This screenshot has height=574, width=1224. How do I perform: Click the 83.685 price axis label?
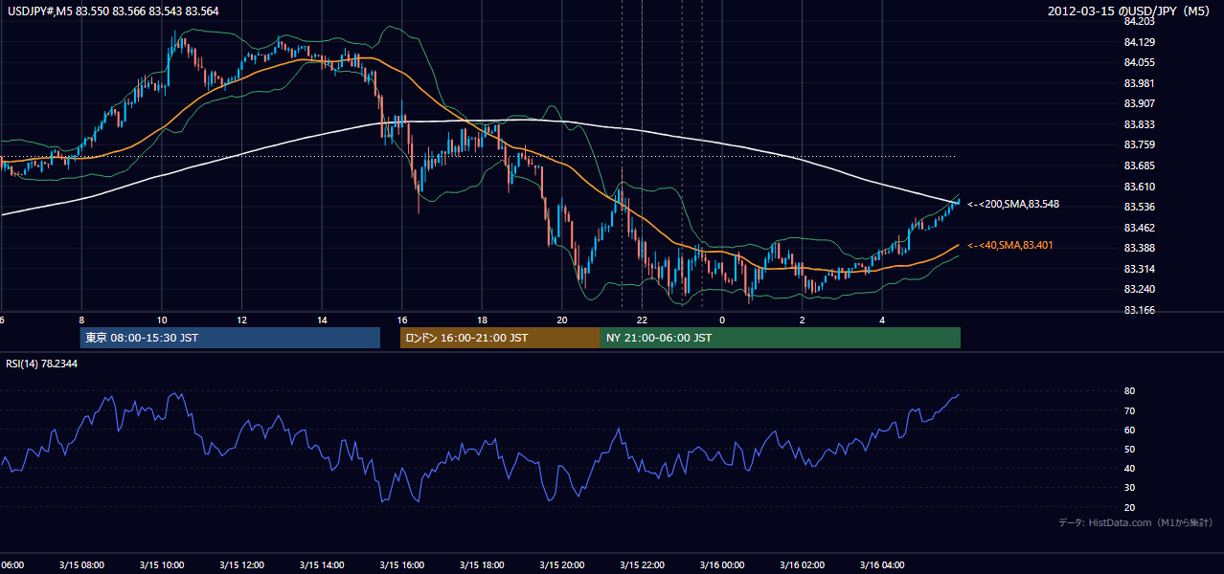1140,166
